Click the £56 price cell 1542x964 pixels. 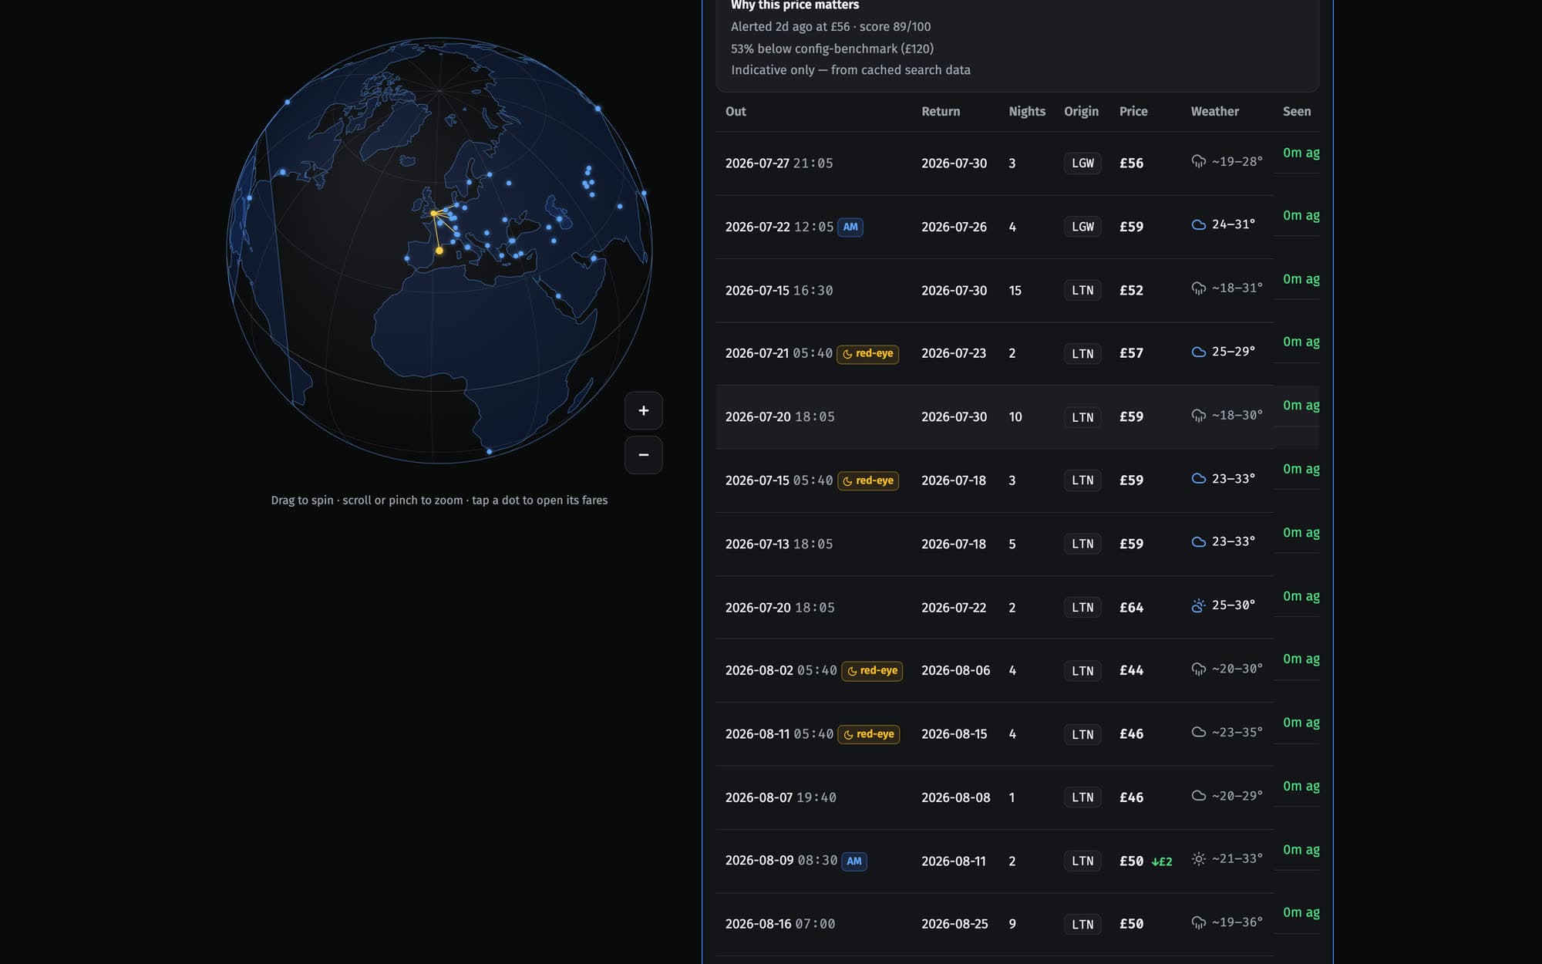click(1131, 163)
